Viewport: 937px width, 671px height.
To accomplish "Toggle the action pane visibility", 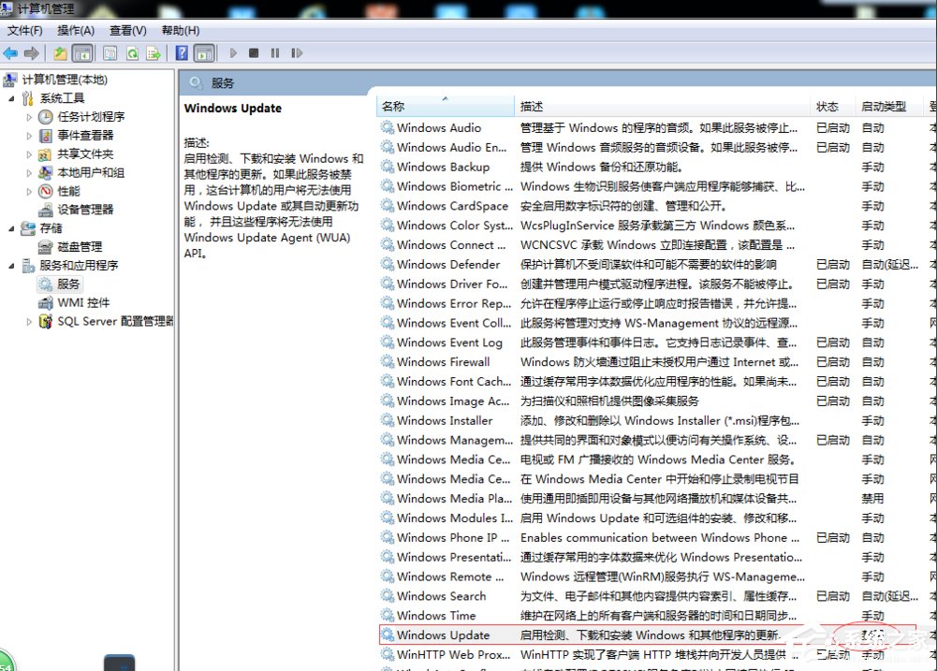I will (x=205, y=53).
